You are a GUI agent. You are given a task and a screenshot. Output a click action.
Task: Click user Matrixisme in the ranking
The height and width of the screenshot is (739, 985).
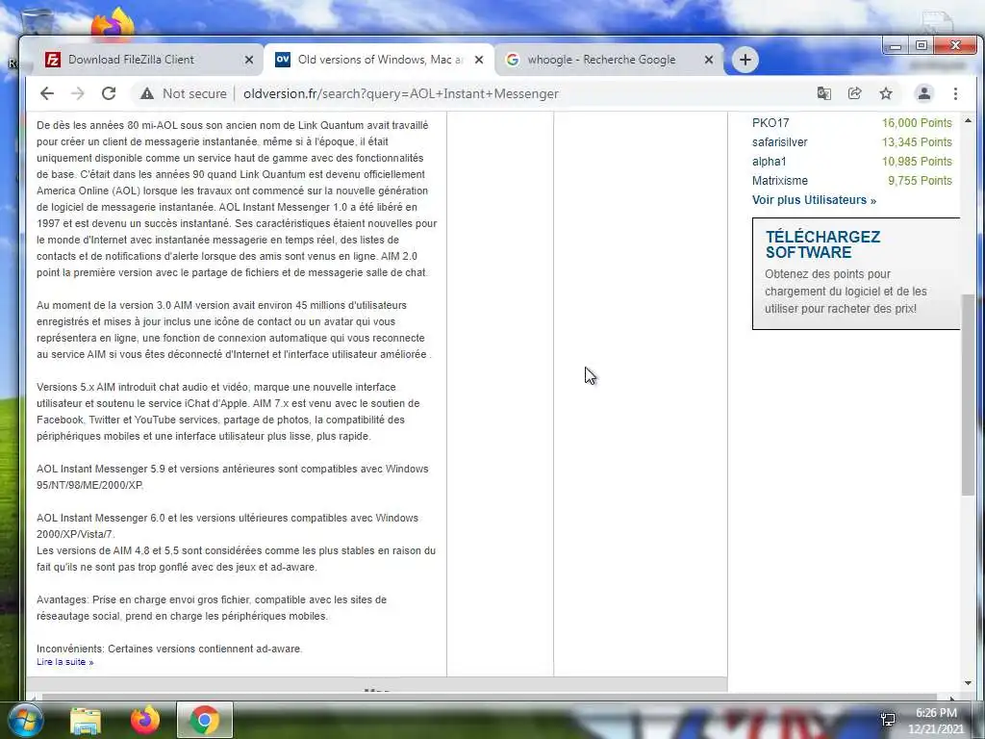779,180
